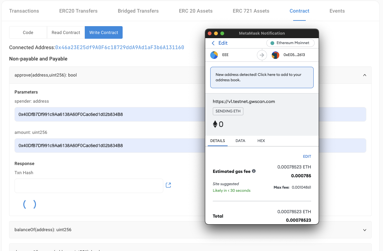Click the New address detected banner
Image resolution: width=383 pixels, height=251 pixels.
coord(262,77)
